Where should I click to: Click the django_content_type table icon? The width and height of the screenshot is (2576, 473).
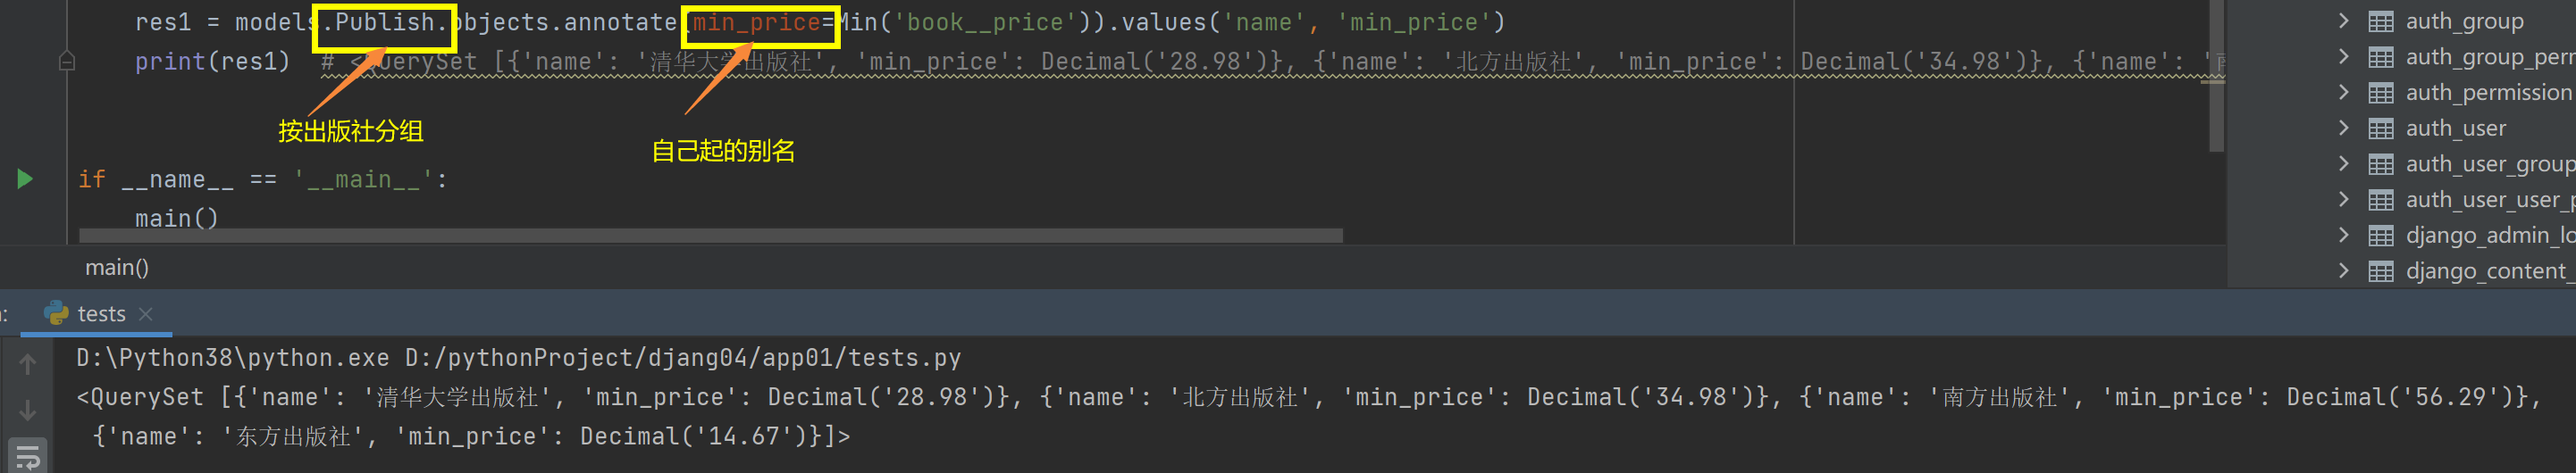pyautogui.click(x=2381, y=271)
